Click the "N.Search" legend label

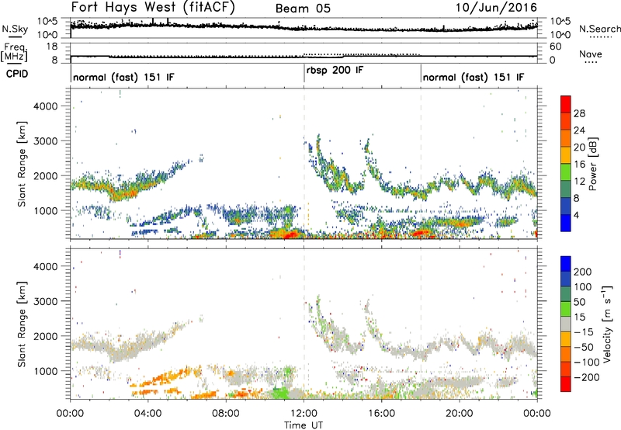(x=600, y=29)
